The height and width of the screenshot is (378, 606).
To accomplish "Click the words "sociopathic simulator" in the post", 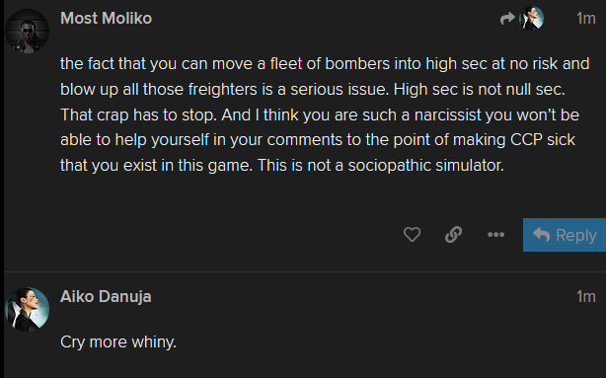I will point(426,166).
